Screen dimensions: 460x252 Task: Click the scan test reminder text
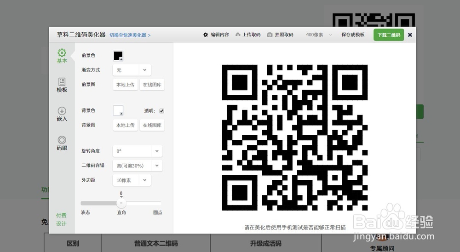tap(295, 227)
